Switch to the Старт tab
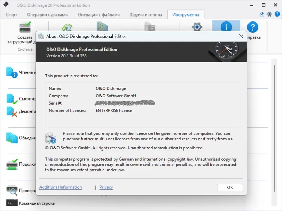Image resolution: width=282 pixels, height=211 pixels. coord(11,14)
